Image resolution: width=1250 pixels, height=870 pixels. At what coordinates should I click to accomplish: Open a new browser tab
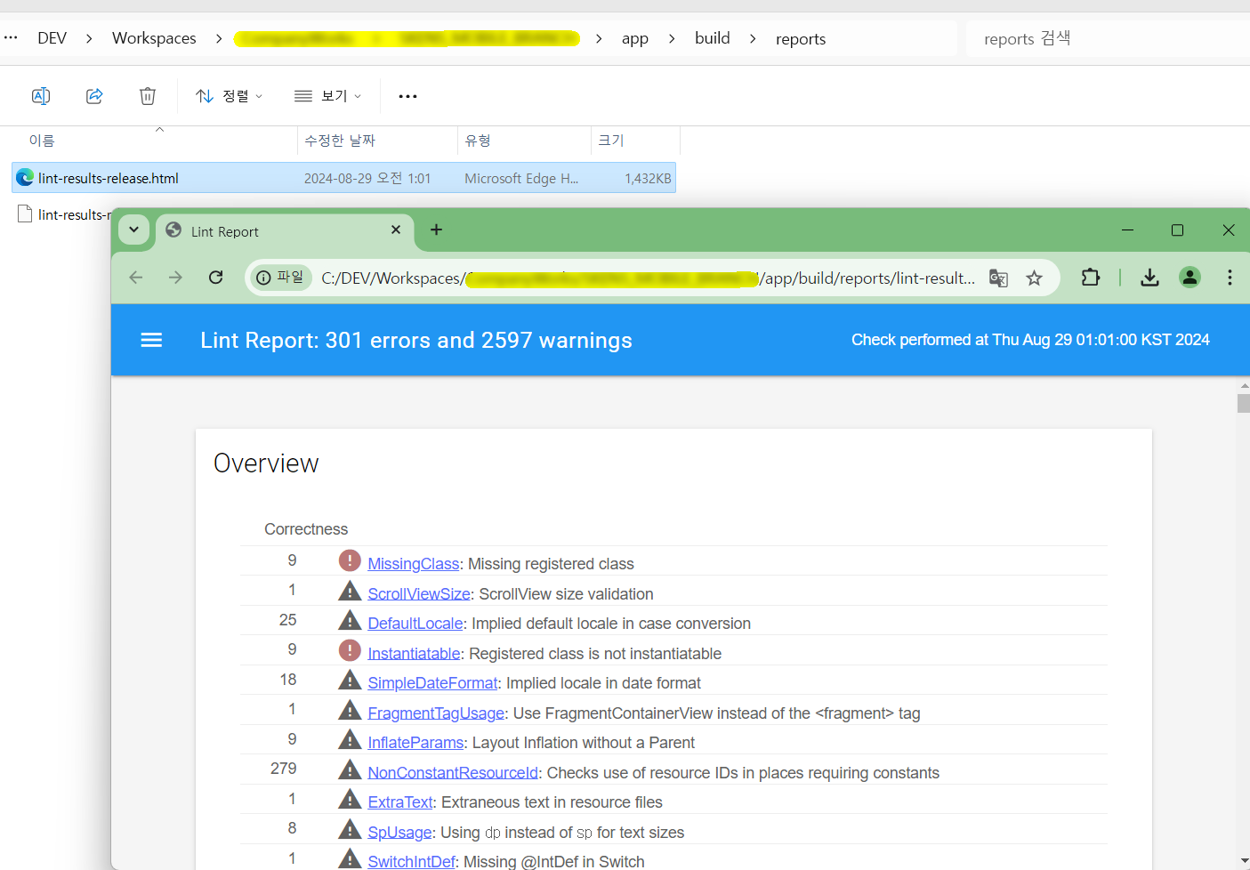[x=436, y=230]
